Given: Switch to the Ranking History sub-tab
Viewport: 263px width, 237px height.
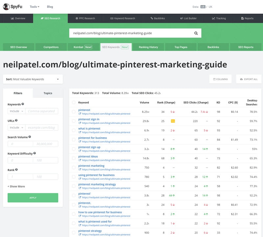Looking at the screenshot, I should tap(148, 47).
